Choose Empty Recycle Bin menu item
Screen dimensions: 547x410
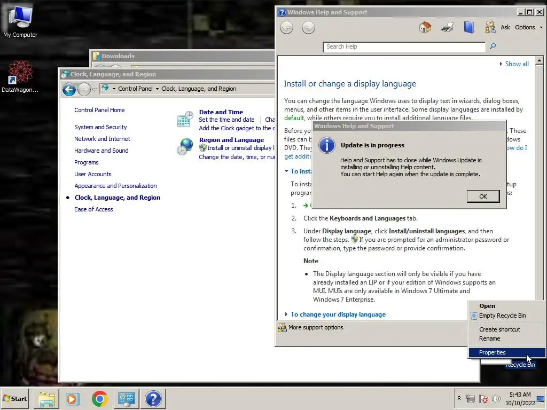click(502, 316)
